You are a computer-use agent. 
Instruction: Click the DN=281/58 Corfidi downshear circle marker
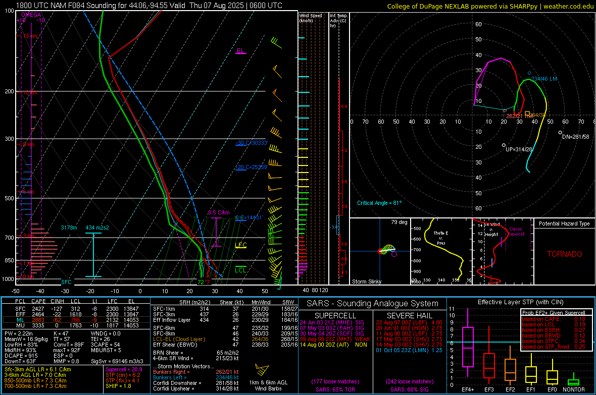560,133
